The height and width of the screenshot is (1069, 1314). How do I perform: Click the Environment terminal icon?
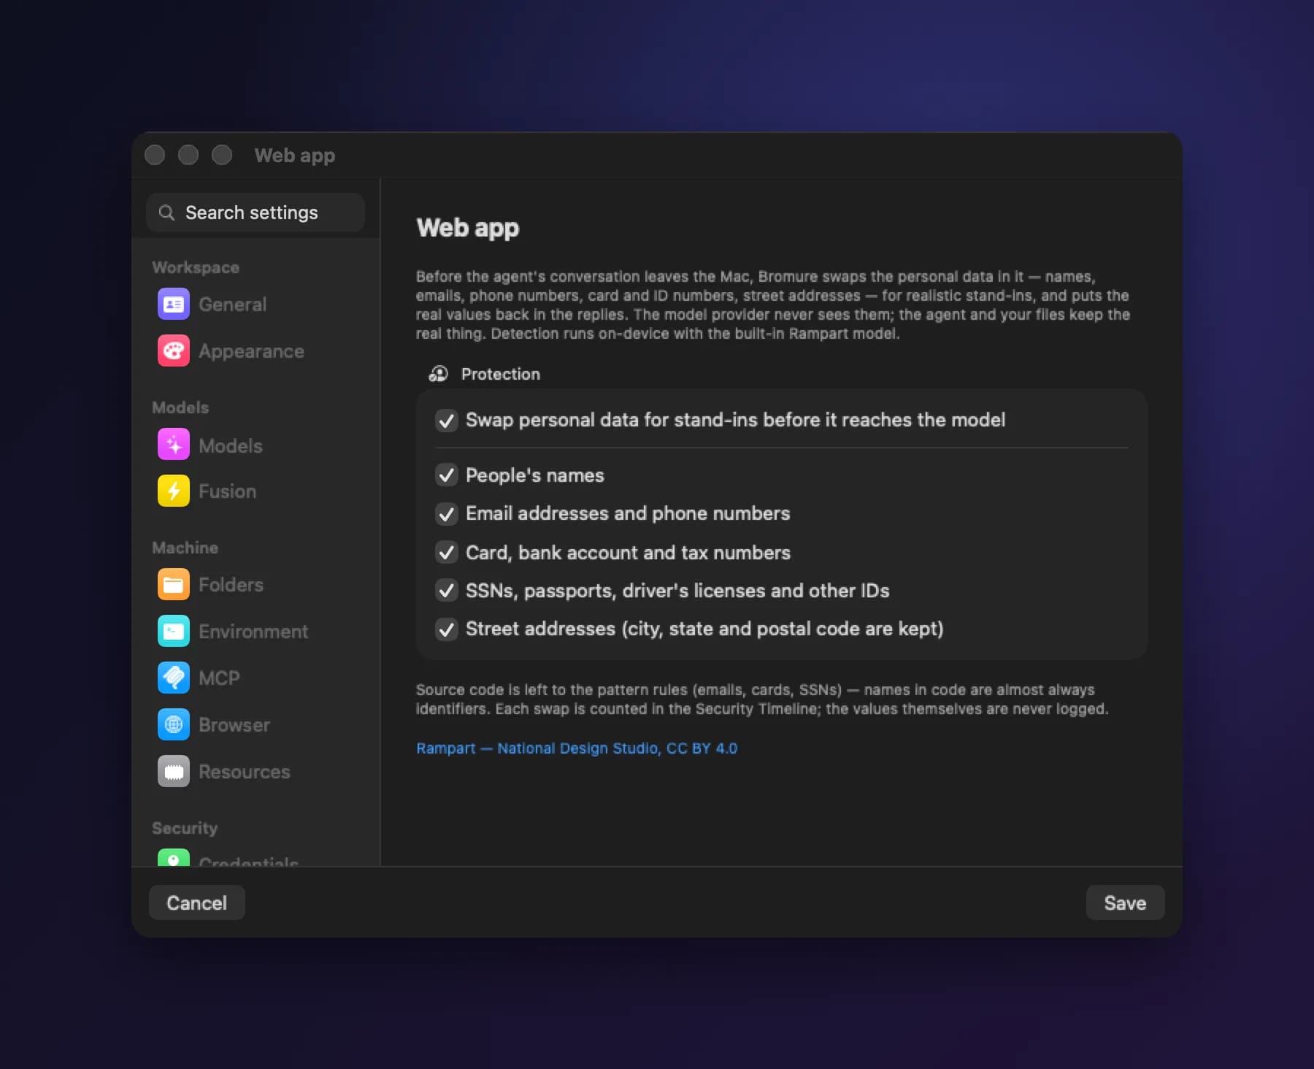(x=174, y=632)
